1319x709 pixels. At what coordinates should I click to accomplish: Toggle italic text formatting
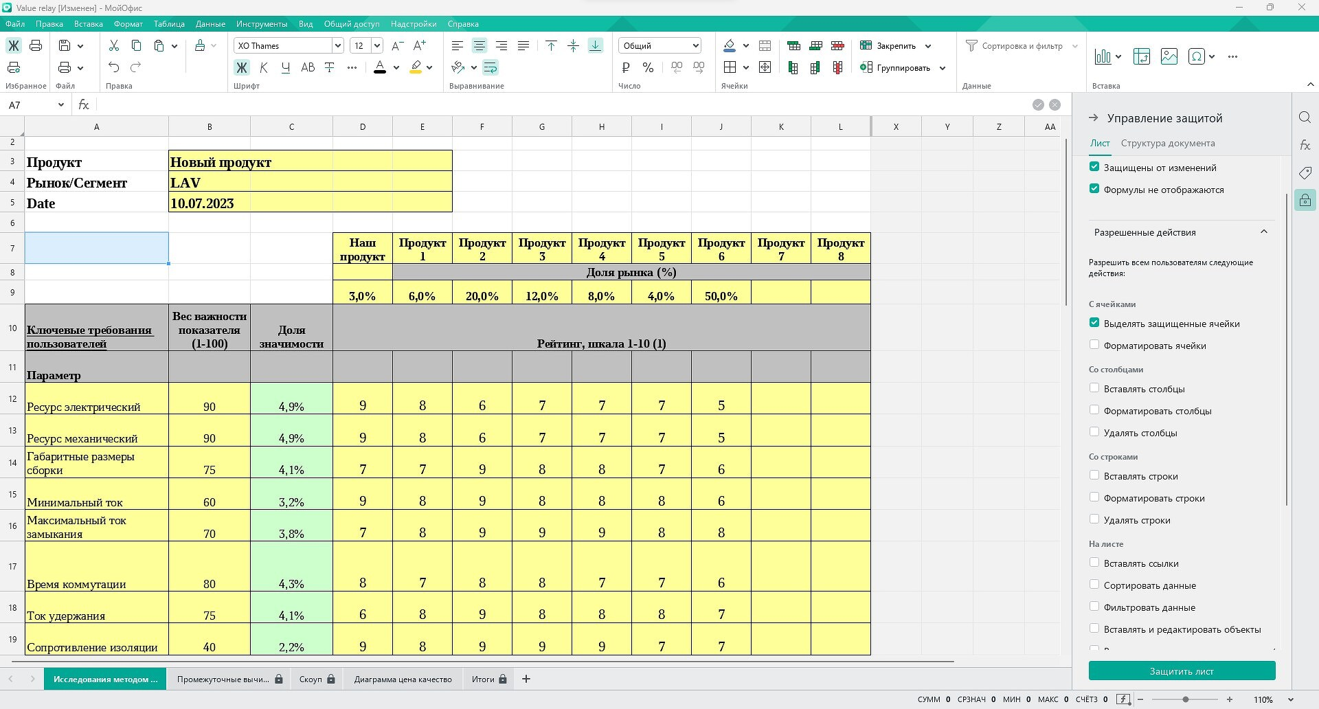click(x=264, y=67)
